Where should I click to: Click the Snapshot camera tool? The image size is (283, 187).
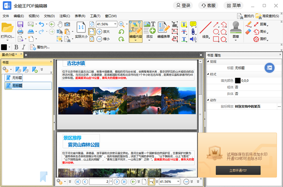point(67,24)
